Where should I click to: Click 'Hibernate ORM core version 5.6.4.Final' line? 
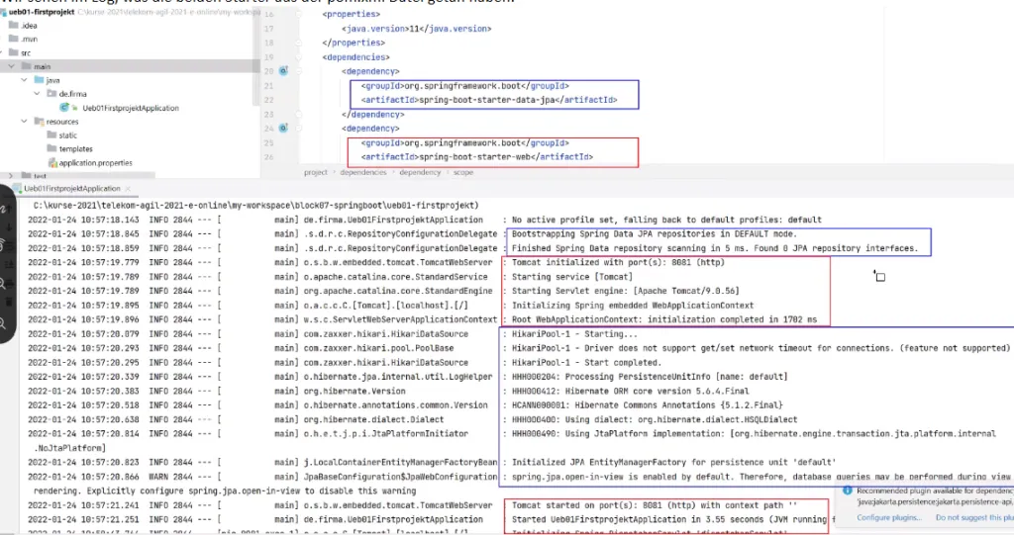pyautogui.click(x=630, y=391)
